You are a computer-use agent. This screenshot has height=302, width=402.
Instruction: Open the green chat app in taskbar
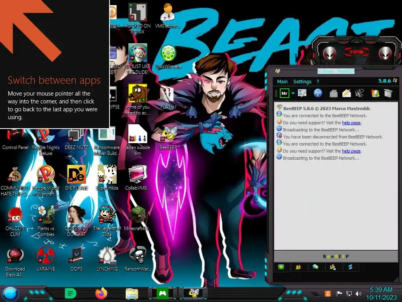pyautogui.click(x=71, y=293)
